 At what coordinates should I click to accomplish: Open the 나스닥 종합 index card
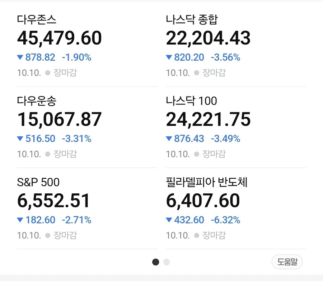click(192, 19)
